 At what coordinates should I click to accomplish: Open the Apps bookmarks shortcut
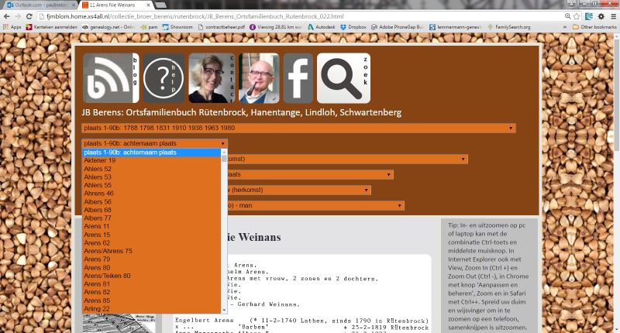(x=12, y=27)
